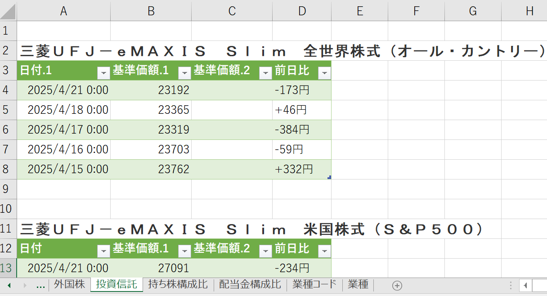Select column B header

click(x=151, y=11)
